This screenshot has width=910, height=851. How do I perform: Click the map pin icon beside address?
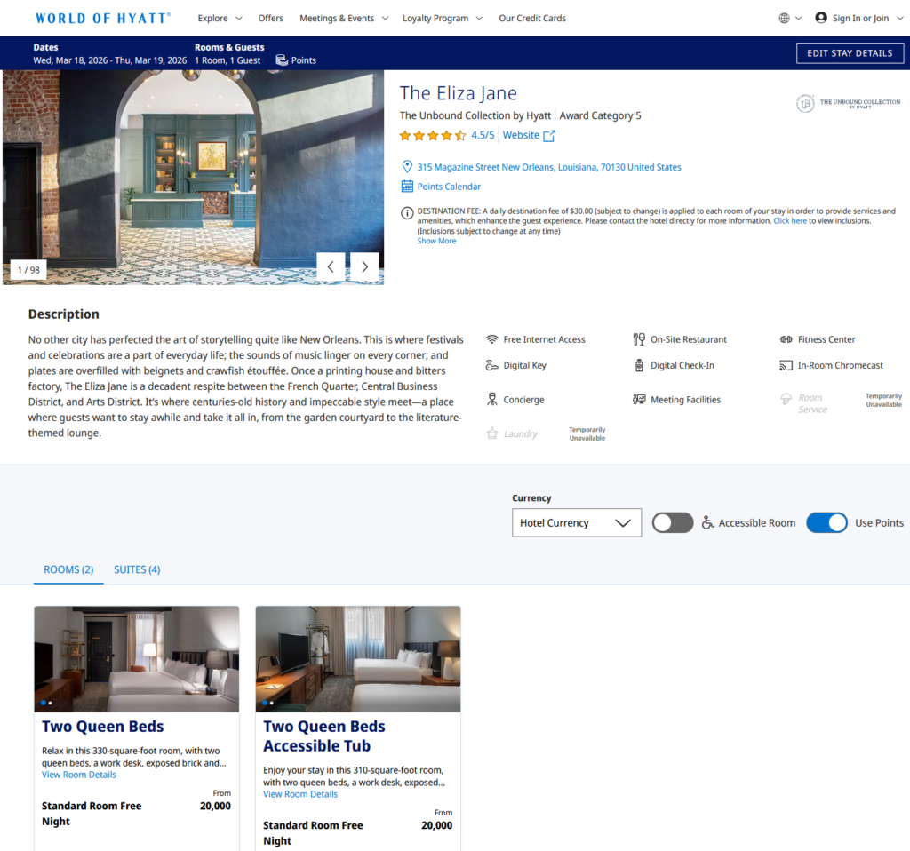[407, 167]
